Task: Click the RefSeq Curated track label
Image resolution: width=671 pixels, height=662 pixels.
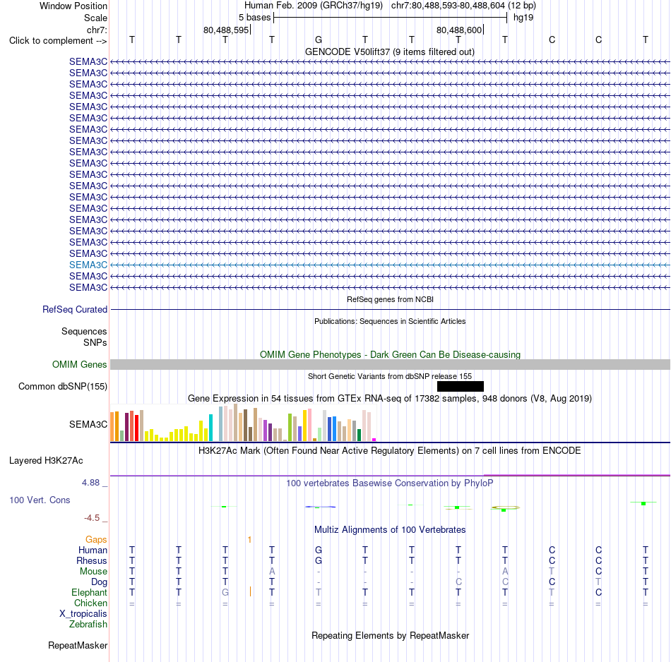Action: pyautogui.click(x=75, y=309)
